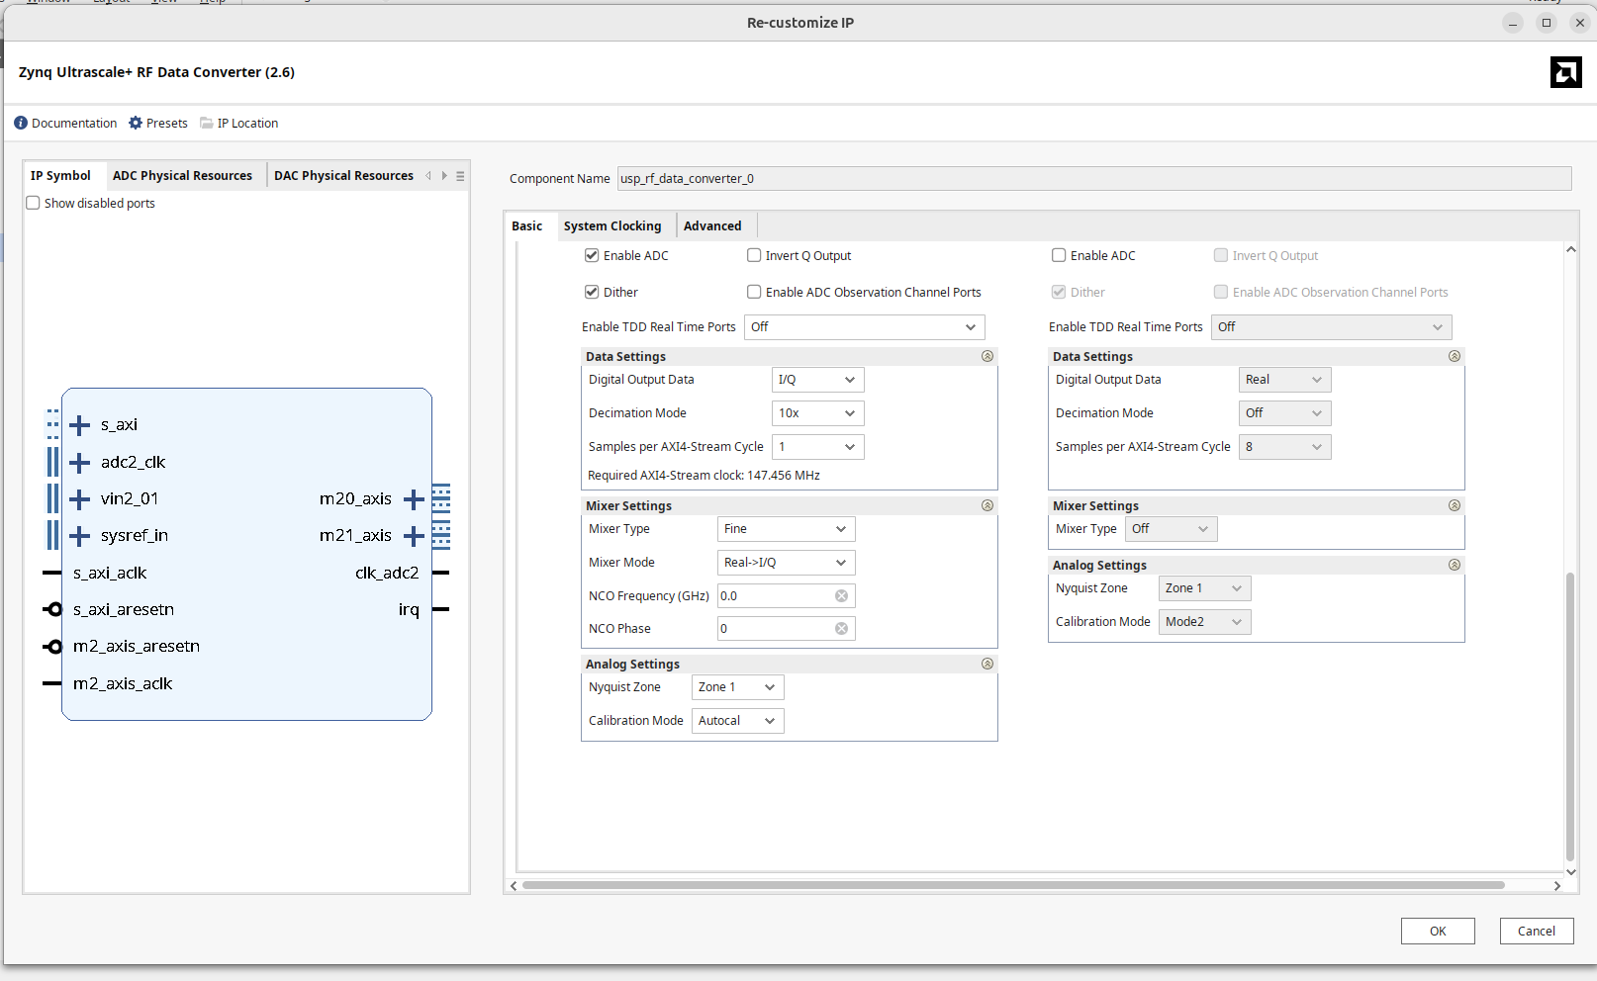
Task: Open the Calibration Mode Autocal dropdown
Action: click(737, 721)
